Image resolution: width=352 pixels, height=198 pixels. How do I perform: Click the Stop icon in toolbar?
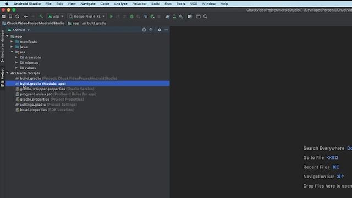(159, 16)
